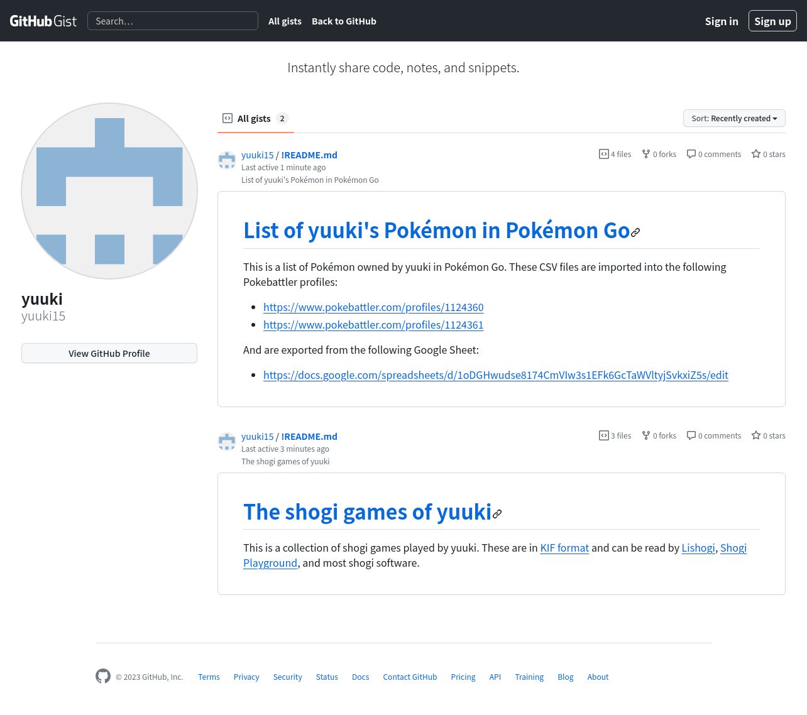This screenshot has width=807, height=715.
Task: Click 4 files icon on Pokémon gist
Action: pyautogui.click(x=604, y=154)
